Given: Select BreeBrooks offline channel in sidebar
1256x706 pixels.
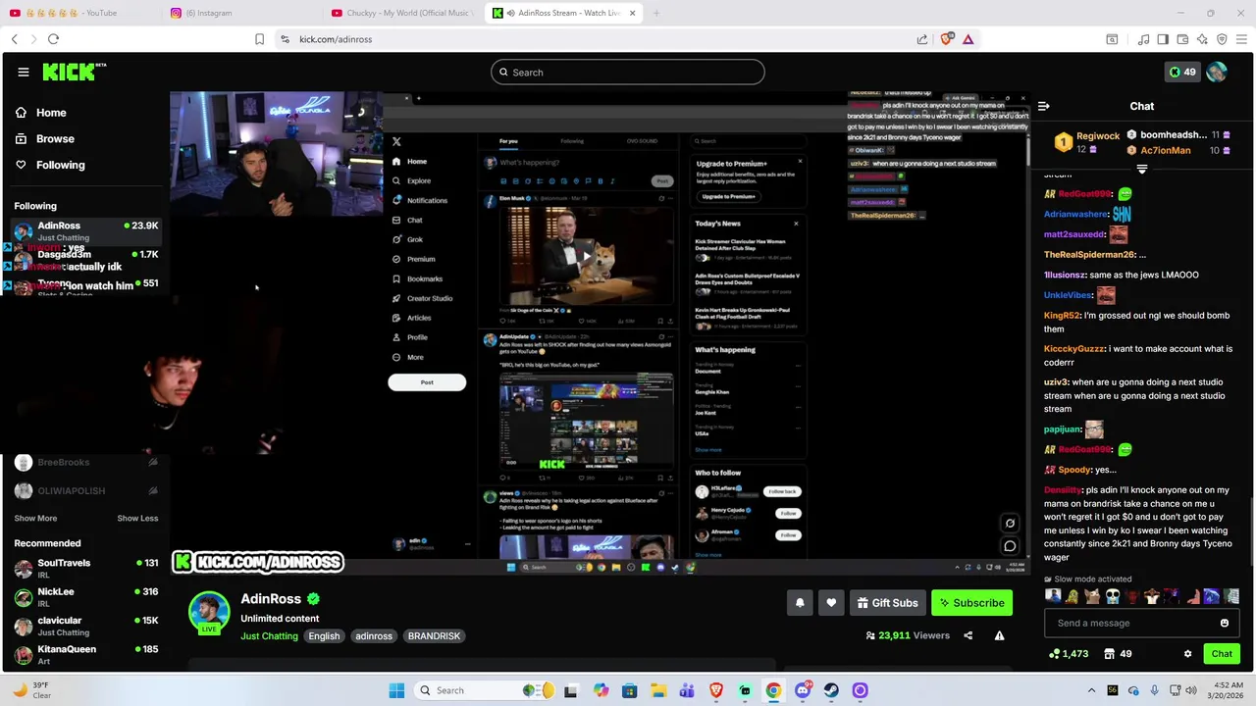Looking at the screenshot, I should click(86, 462).
